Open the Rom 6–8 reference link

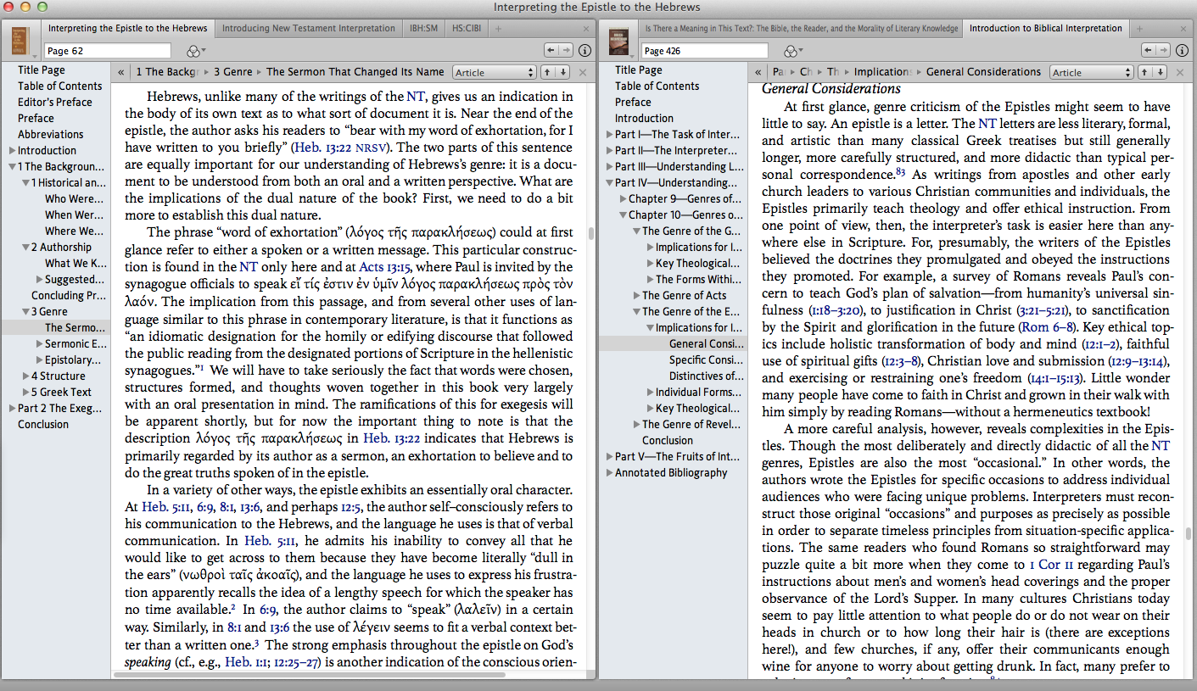(1046, 327)
